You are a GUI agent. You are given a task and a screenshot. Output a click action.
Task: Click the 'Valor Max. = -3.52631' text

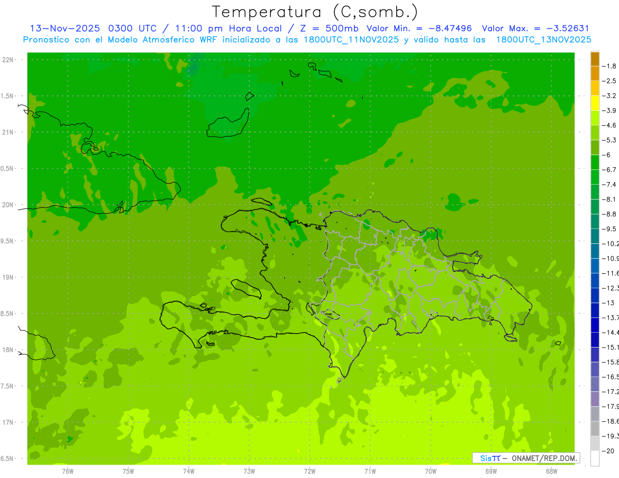click(x=535, y=28)
